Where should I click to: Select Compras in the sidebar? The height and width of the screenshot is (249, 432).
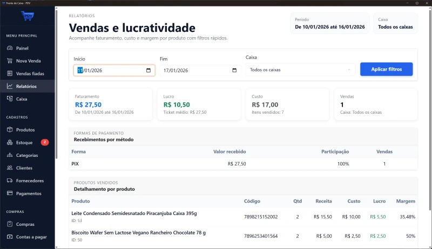(x=25, y=224)
